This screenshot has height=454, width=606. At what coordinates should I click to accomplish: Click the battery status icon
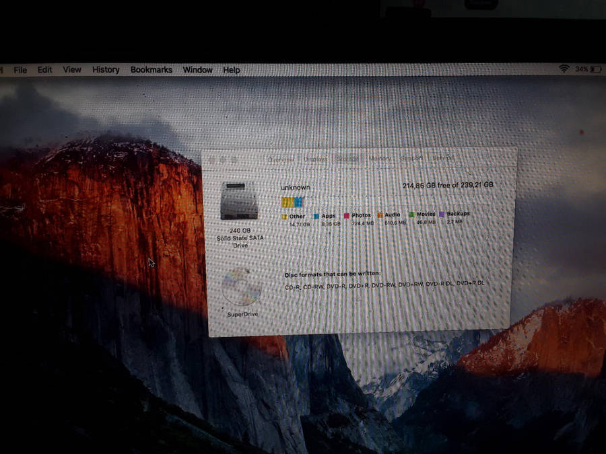click(597, 69)
